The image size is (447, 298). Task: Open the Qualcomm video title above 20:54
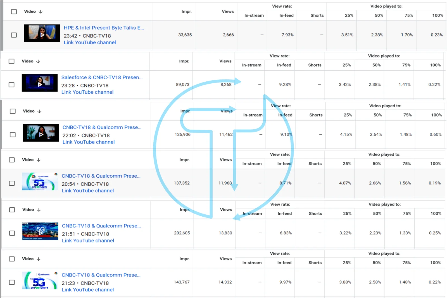point(101,176)
